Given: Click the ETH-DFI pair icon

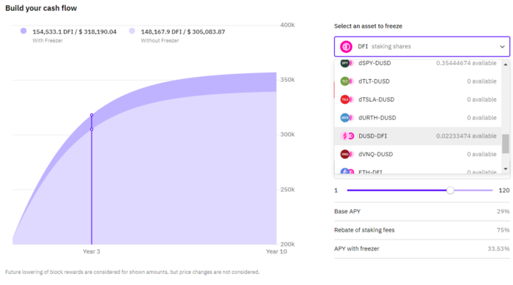Looking at the screenshot, I should tap(347, 171).
